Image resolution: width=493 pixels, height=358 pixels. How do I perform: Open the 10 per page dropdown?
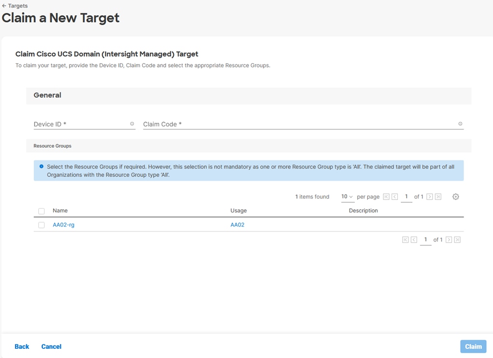348,197
